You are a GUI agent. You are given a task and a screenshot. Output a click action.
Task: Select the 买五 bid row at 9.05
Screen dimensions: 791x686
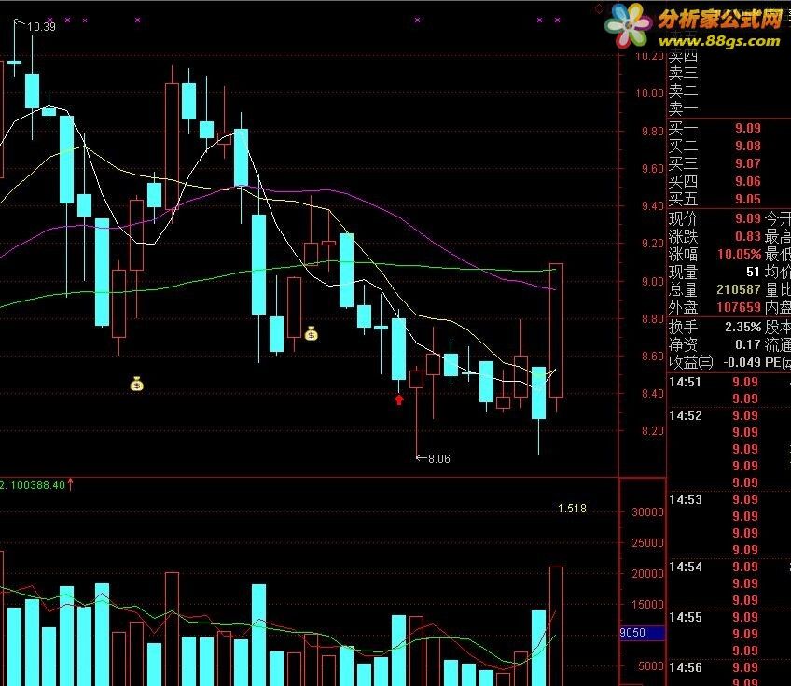[x=729, y=199]
